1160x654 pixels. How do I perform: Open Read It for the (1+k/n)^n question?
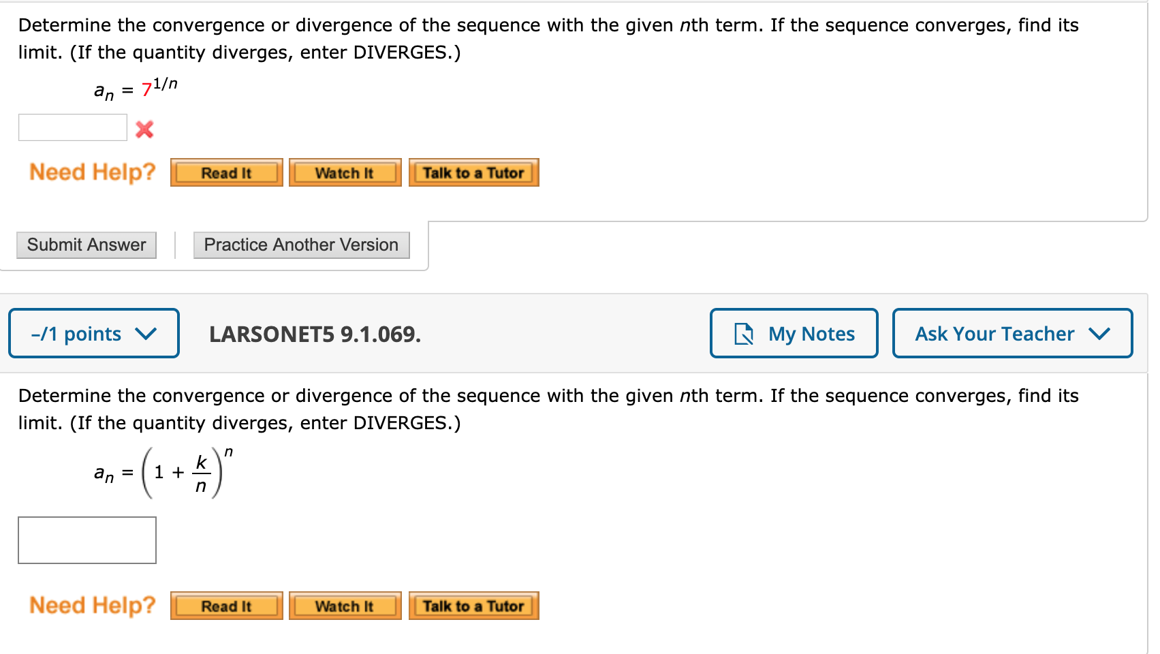[x=226, y=606]
